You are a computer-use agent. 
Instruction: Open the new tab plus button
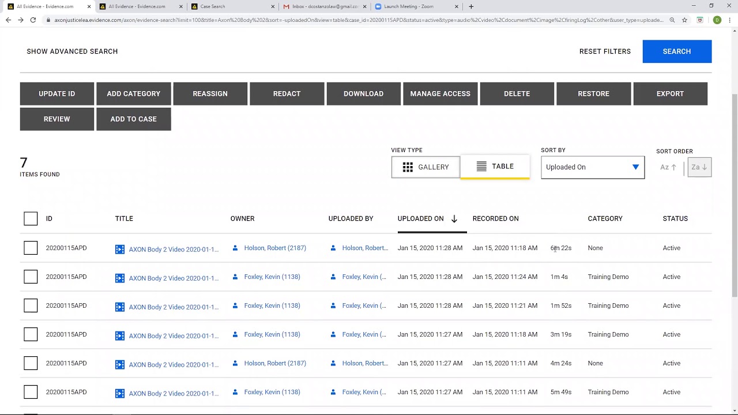click(471, 6)
